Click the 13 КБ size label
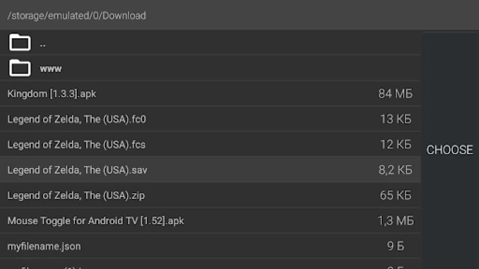The image size is (479, 269). (x=395, y=120)
